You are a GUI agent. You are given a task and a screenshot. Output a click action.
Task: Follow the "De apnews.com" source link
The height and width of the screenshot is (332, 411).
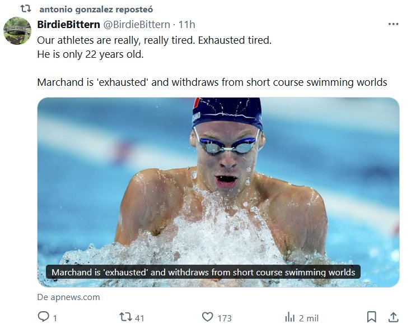[x=68, y=297]
